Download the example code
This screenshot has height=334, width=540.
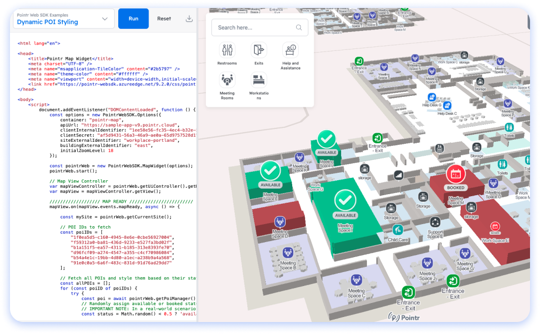click(x=189, y=19)
